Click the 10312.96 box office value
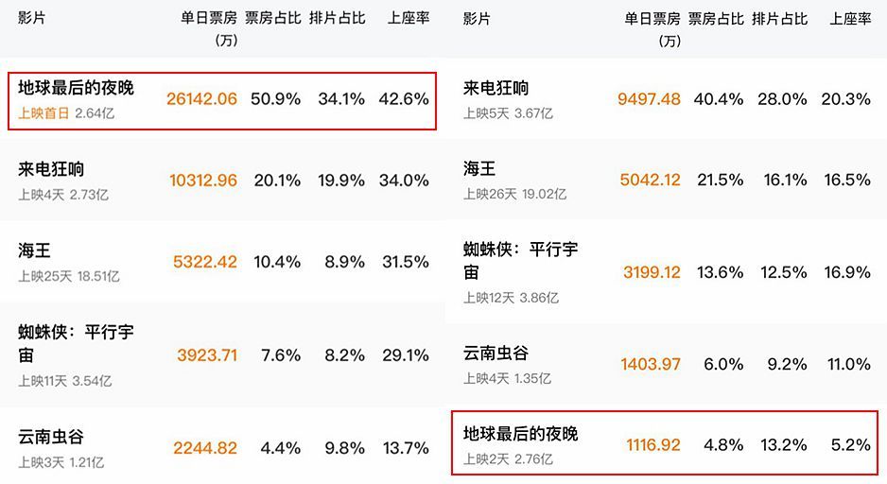 203,181
